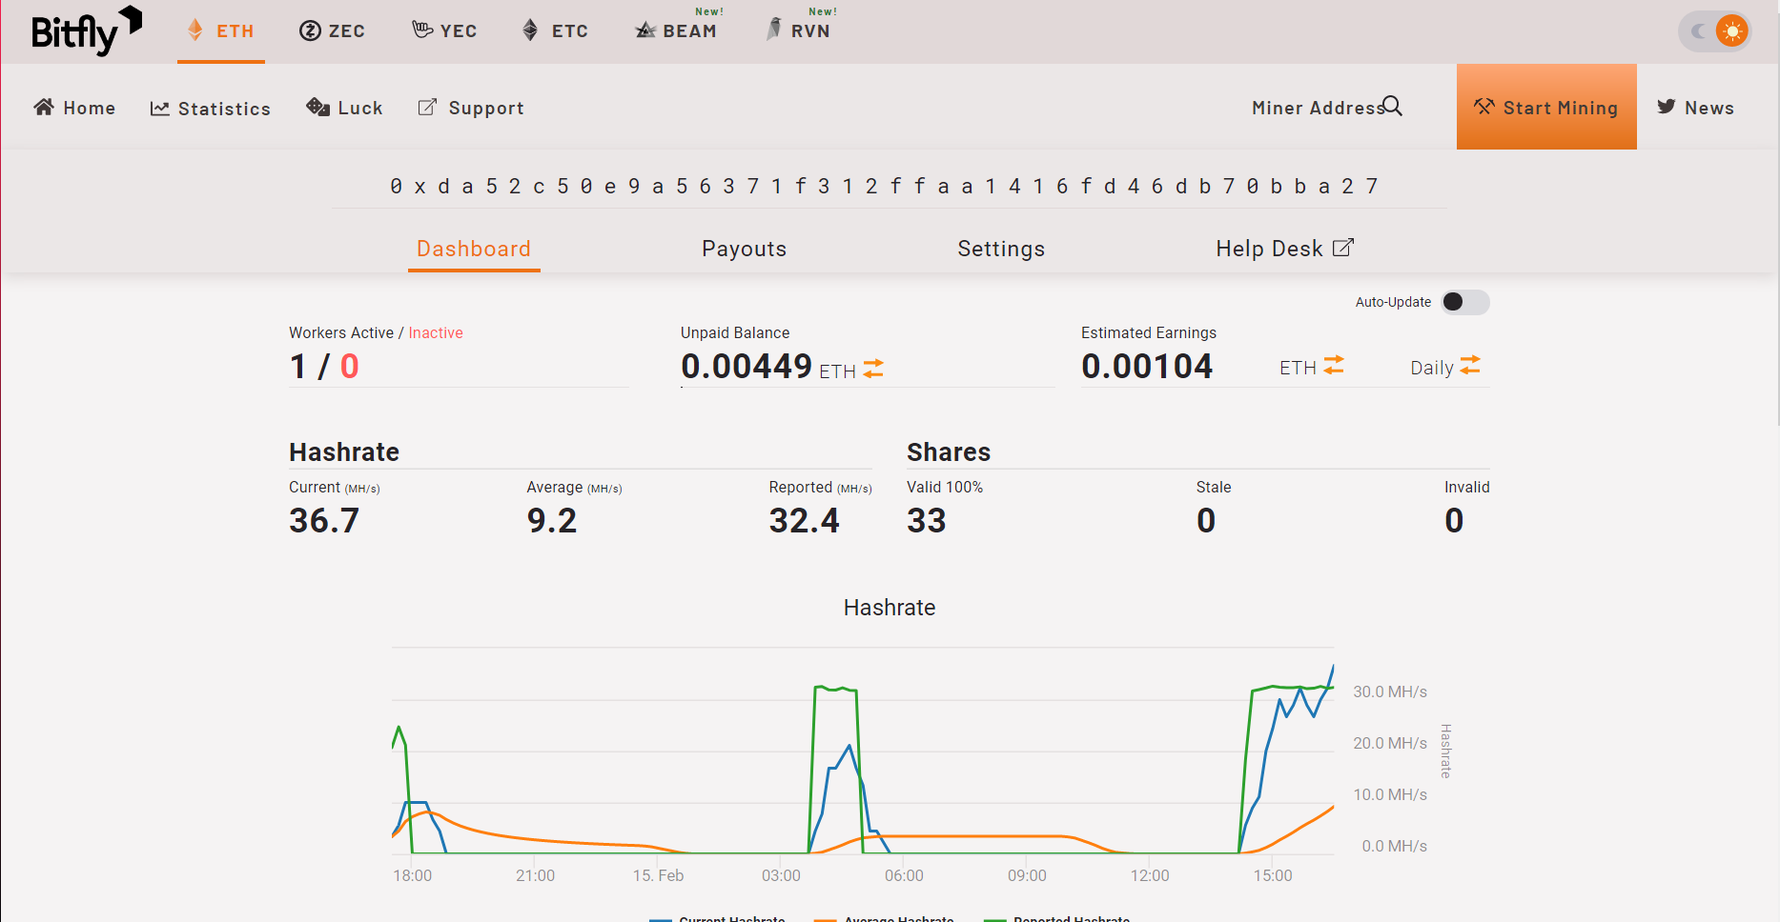Click the Invalid shares value
This screenshot has height=922, width=1780.
[1454, 521]
